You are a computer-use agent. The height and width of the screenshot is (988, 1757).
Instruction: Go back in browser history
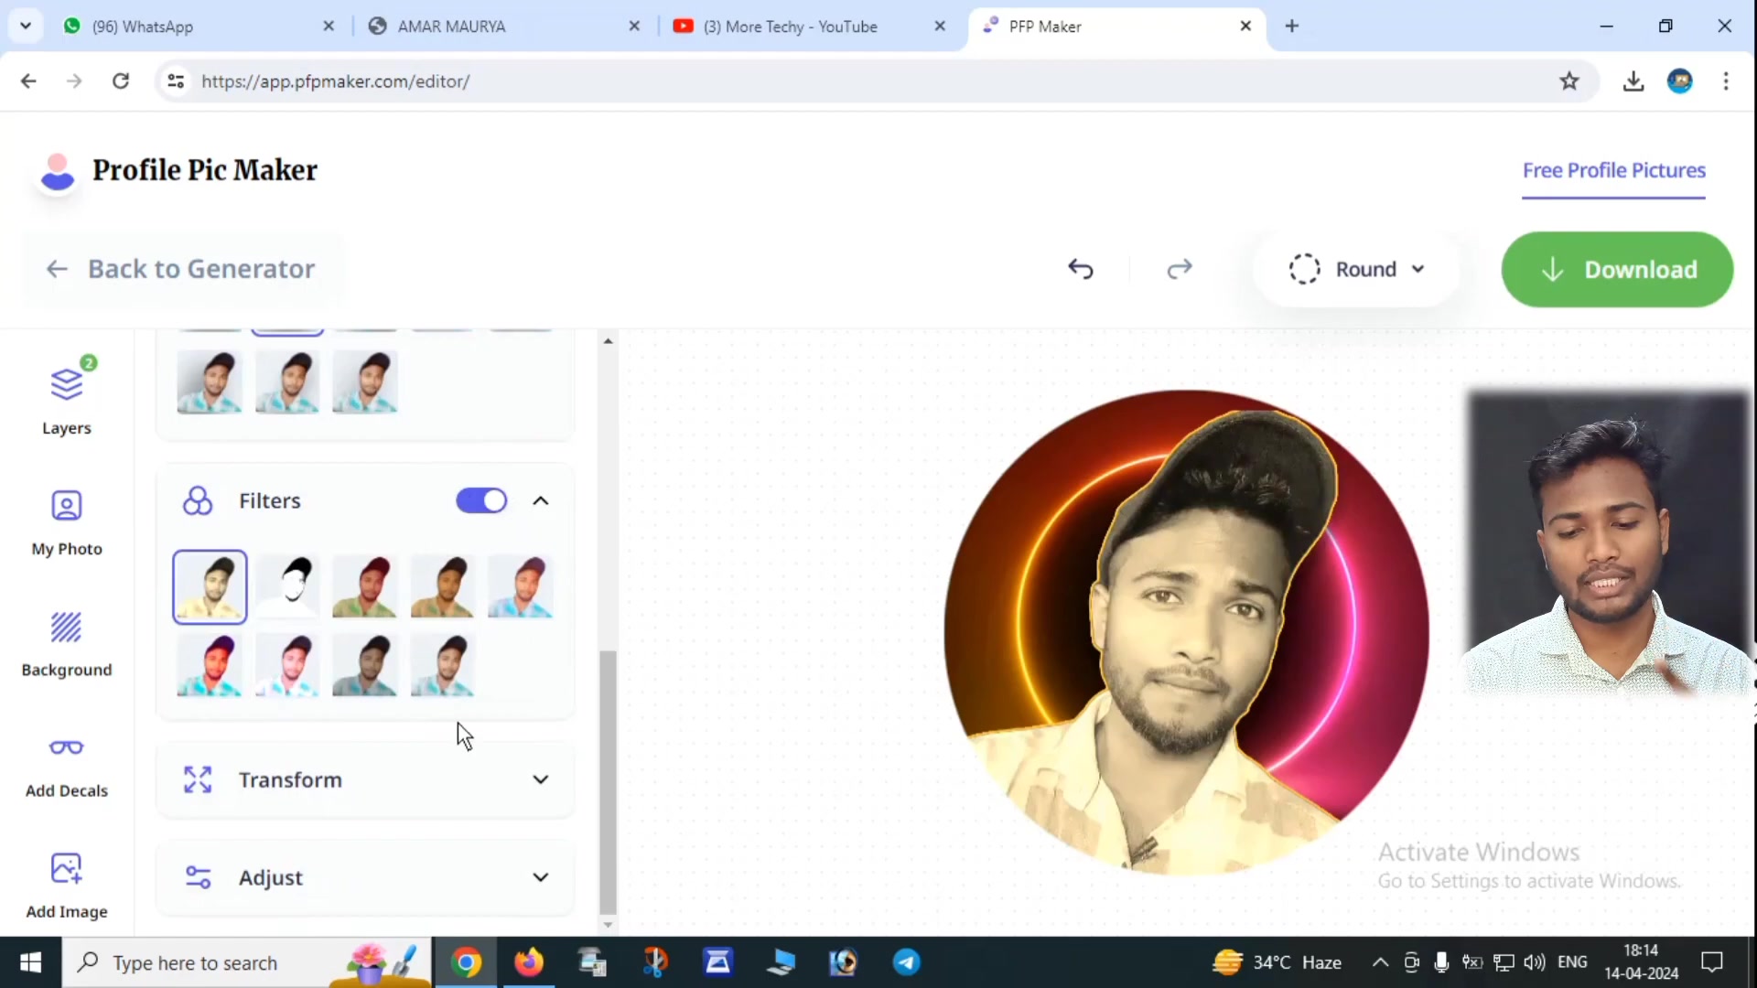tap(28, 81)
